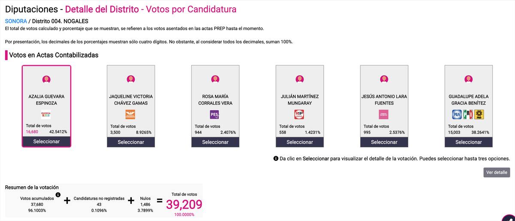The image size is (515, 221).
Task: Select Rosa María Corrales Vera candidate
Action: click(215, 142)
